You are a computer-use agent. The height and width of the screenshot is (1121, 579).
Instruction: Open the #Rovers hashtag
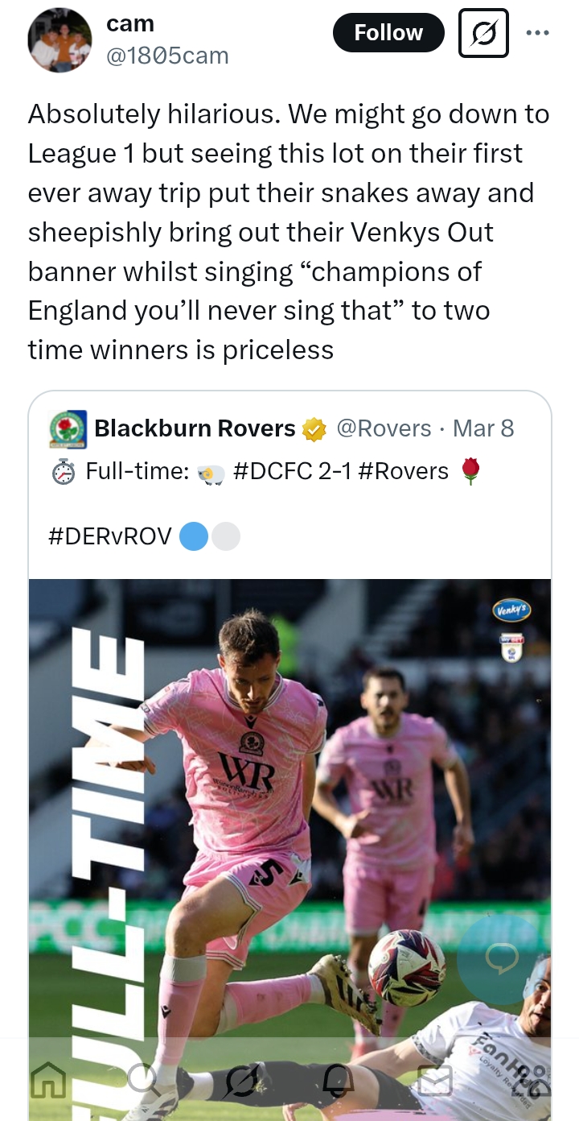click(x=403, y=471)
